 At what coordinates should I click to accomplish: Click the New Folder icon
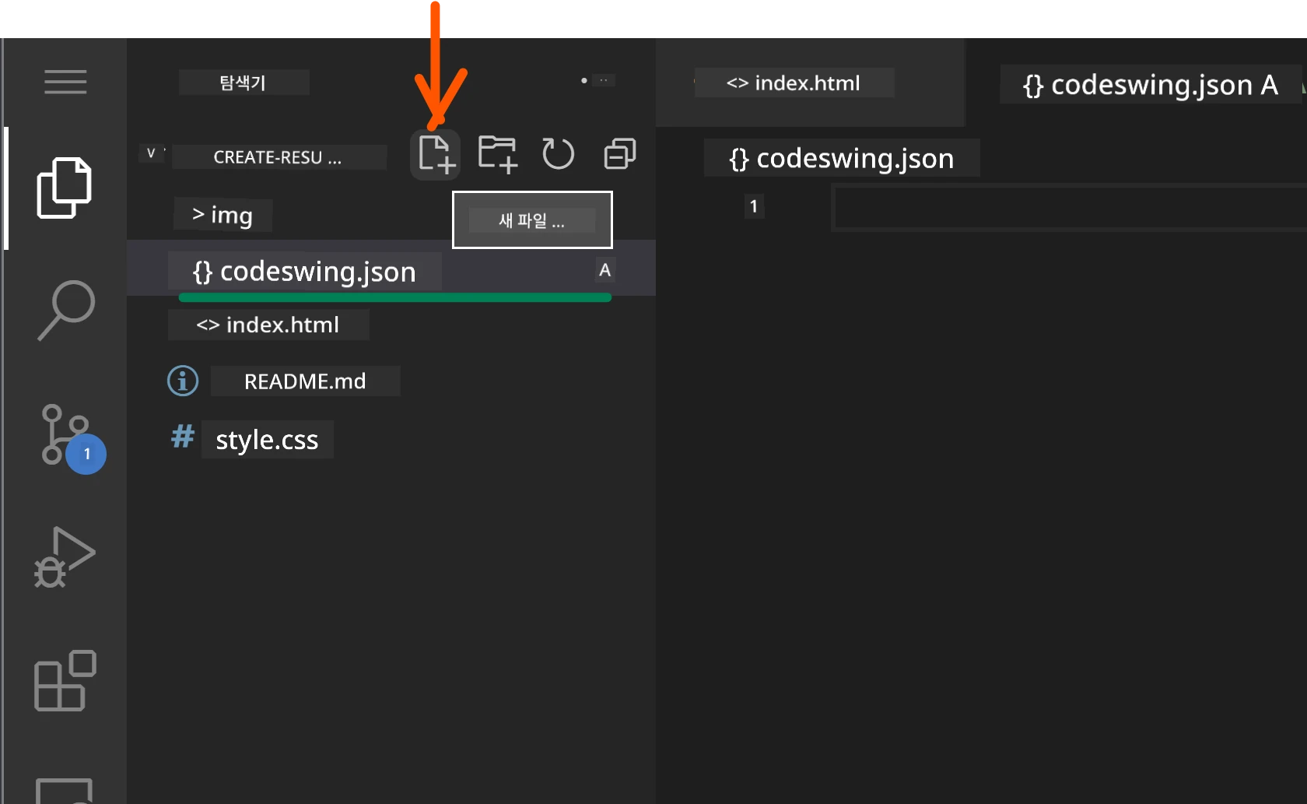(x=497, y=153)
